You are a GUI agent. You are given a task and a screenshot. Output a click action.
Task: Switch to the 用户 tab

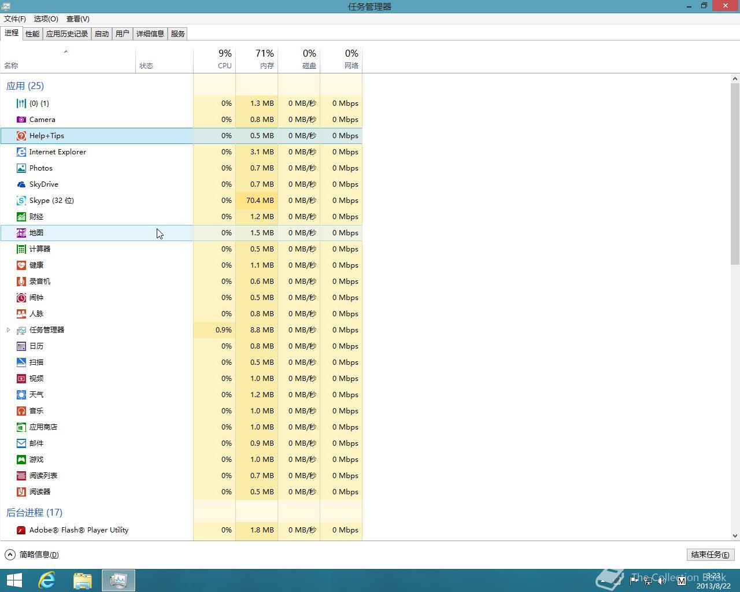coord(123,34)
